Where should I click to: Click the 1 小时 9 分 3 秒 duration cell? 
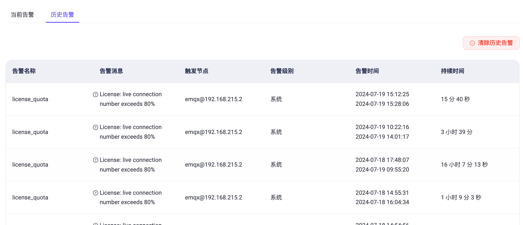point(461,197)
